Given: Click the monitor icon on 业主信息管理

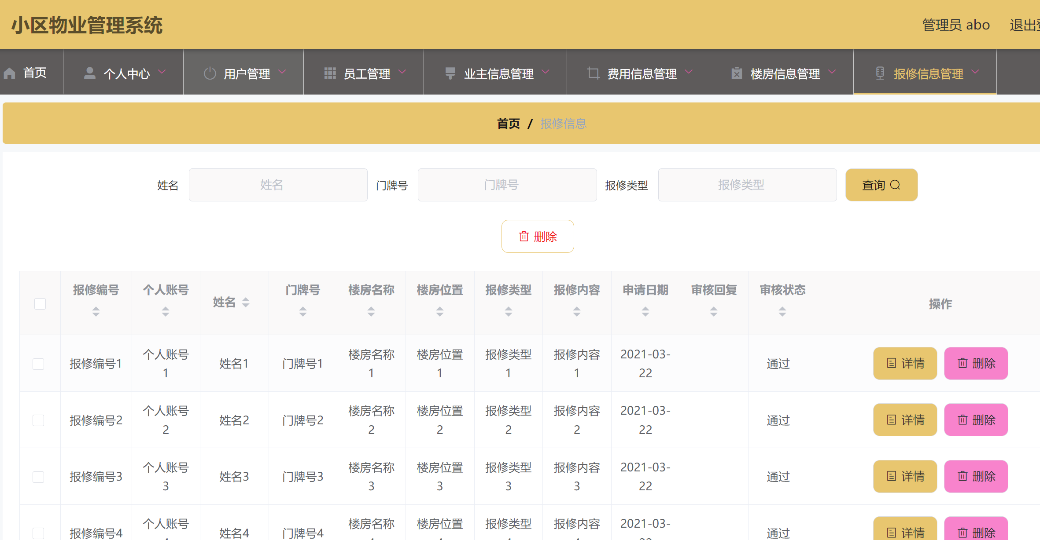Looking at the screenshot, I should [450, 72].
